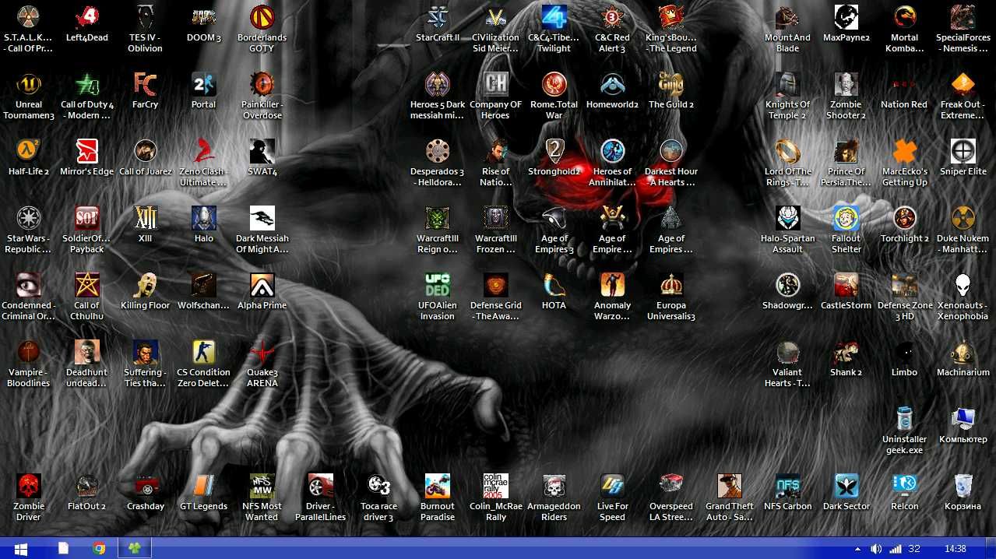Open the volume speaker tray icon

876,549
